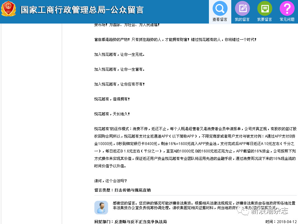Click the reply user avatar icon
Image resolution: width=298 pixels, height=224 pixels.
pos(101,207)
